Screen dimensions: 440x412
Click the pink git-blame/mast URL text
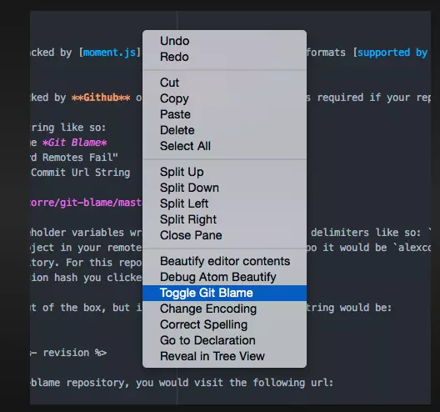click(x=86, y=203)
